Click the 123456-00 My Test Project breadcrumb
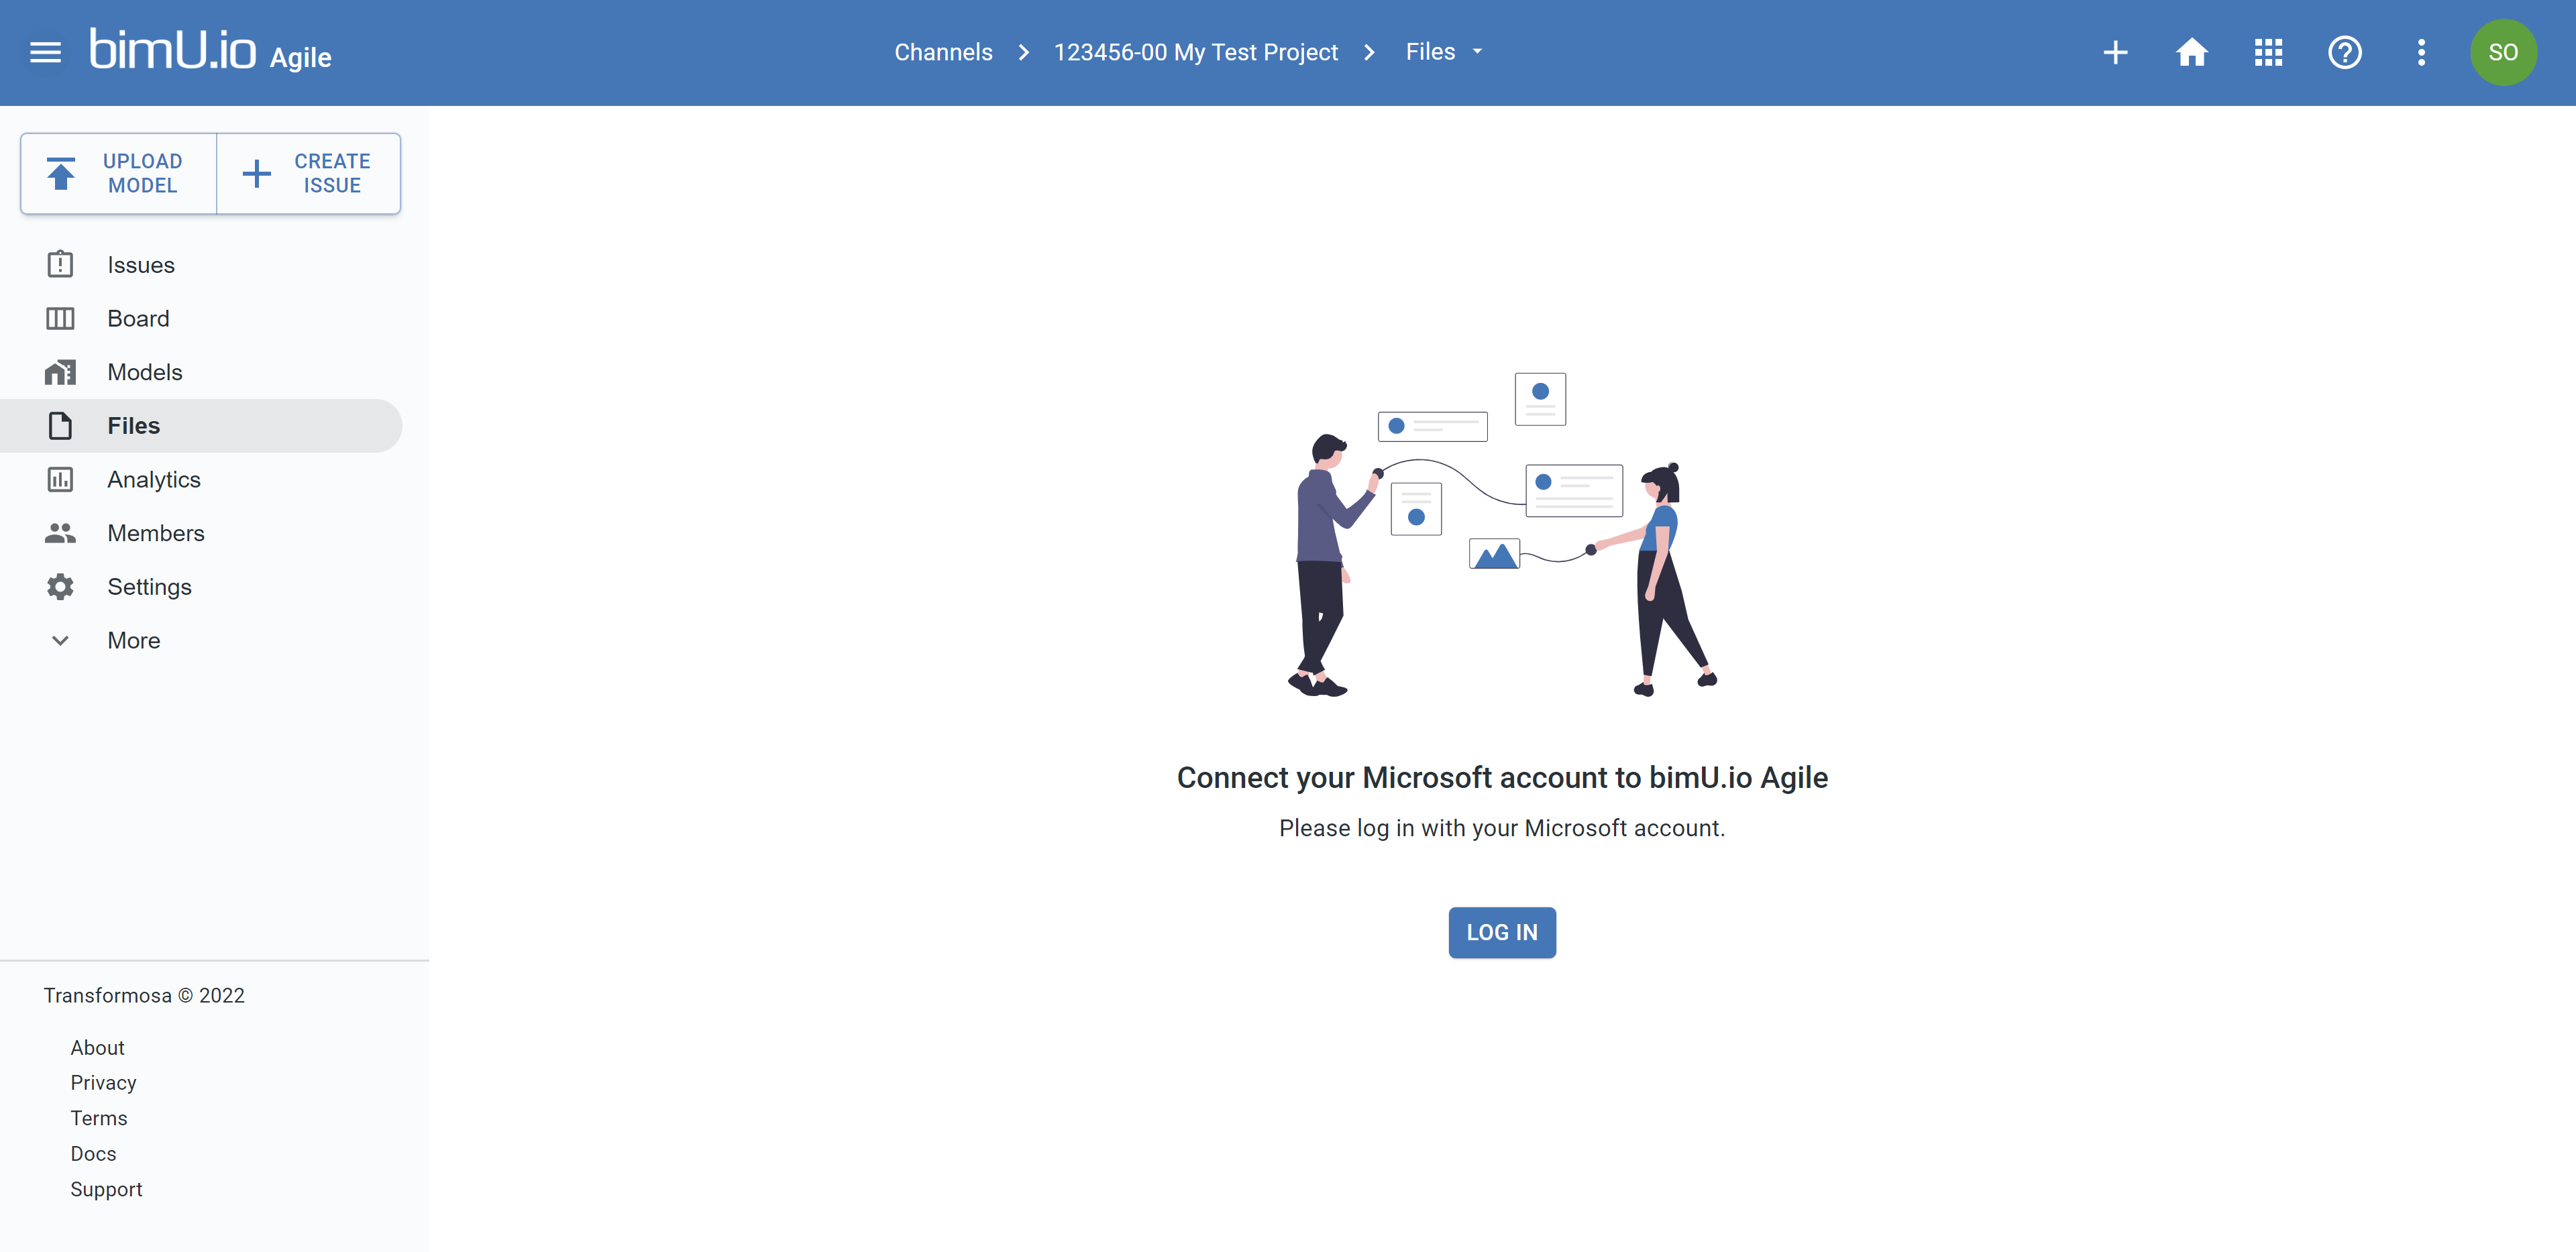Viewport: 2576px width, 1252px height. point(1195,52)
